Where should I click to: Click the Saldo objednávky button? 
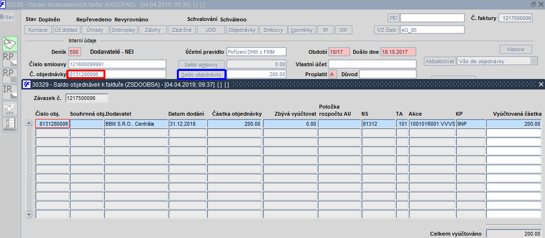tap(201, 74)
